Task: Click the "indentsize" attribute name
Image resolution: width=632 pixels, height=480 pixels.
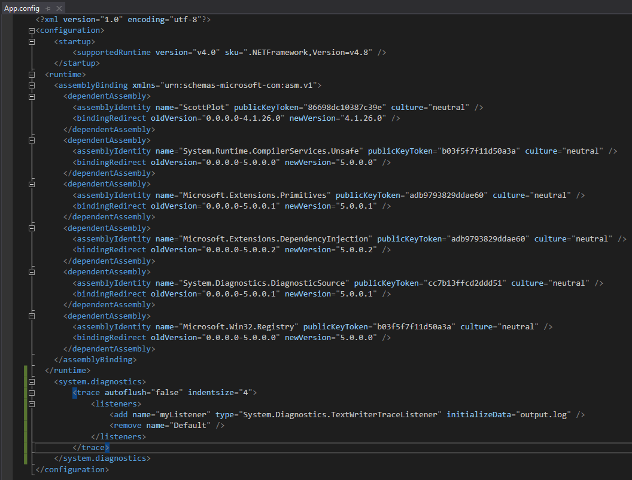Action: coord(211,393)
